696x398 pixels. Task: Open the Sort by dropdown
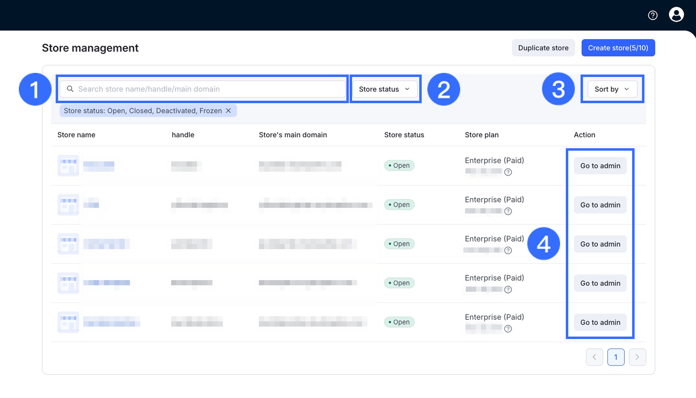tap(612, 89)
